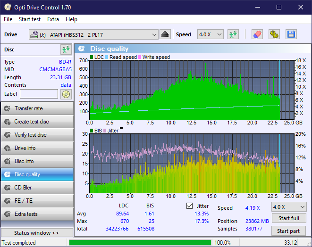312x247 pixels.
Task: Expand the drive selection dropdown
Action: pyautogui.click(x=154, y=34)
